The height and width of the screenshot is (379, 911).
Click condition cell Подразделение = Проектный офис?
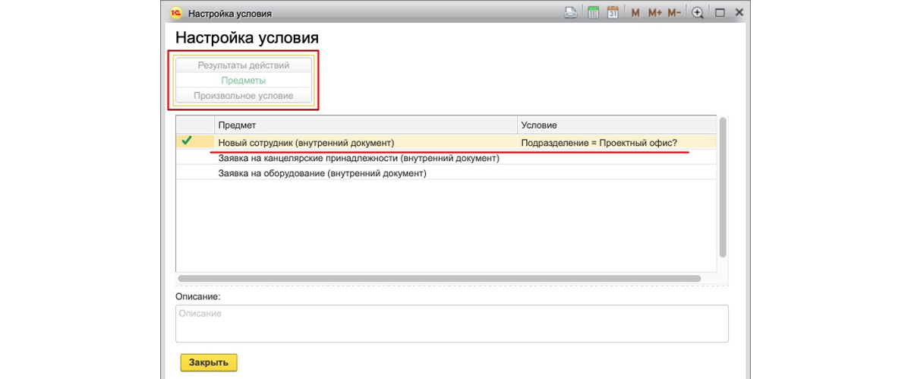pyautogui.click(x=598, y=142)
